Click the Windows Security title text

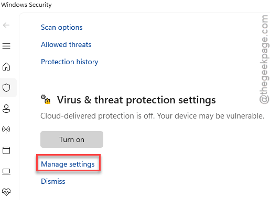point(26,5)
